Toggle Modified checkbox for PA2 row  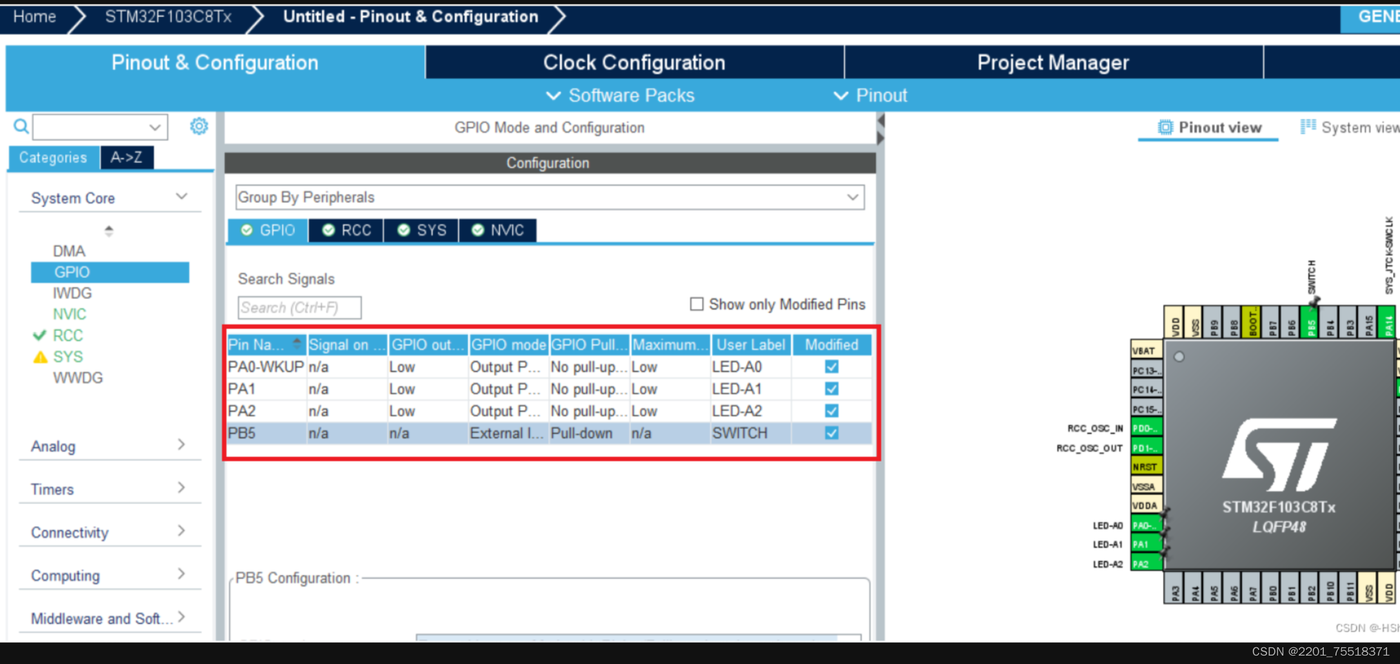pyautogui.click(x=832, y=411)
